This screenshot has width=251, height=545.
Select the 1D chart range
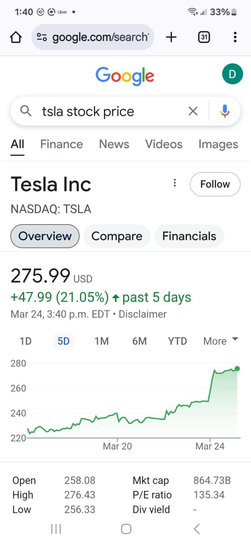click(25, 341)
